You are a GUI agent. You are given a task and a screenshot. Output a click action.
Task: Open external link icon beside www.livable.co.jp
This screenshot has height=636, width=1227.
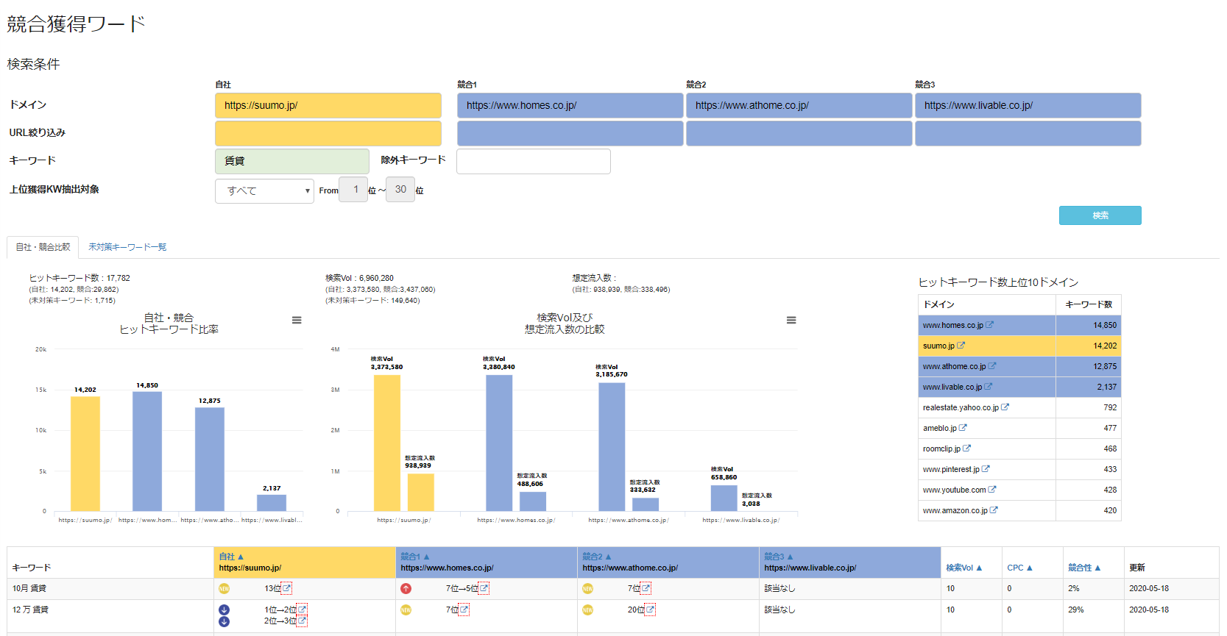pos(989,386)
